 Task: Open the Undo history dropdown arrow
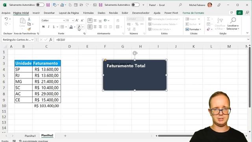pyautogui.click(x=10, y=19)
